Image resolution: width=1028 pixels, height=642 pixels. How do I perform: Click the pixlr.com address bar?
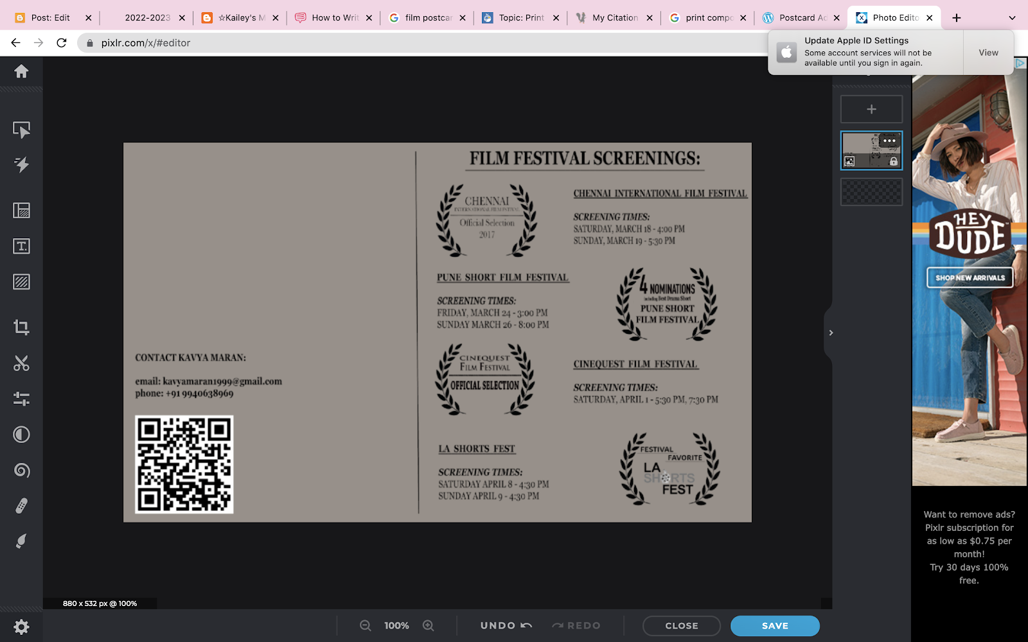(x=424, y=43)
